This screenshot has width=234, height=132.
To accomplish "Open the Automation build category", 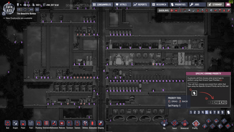I will pyautogui.click(x=93, y=124).
